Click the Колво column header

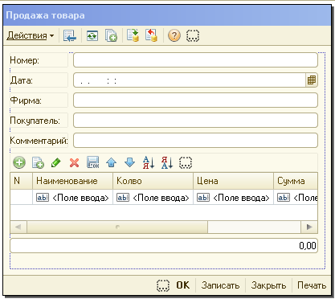[x=153, y=181]
